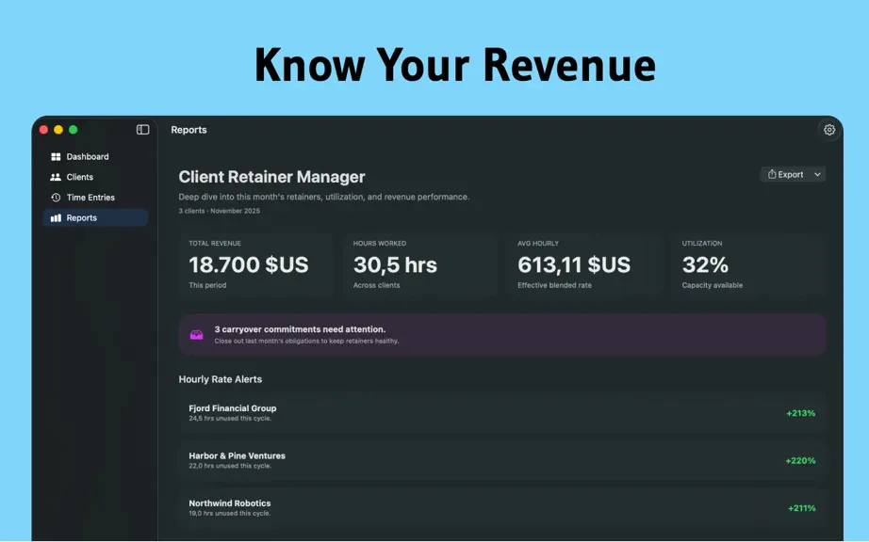
Task: Toggle the sidebar panel icon
Action: click(142, 130)
